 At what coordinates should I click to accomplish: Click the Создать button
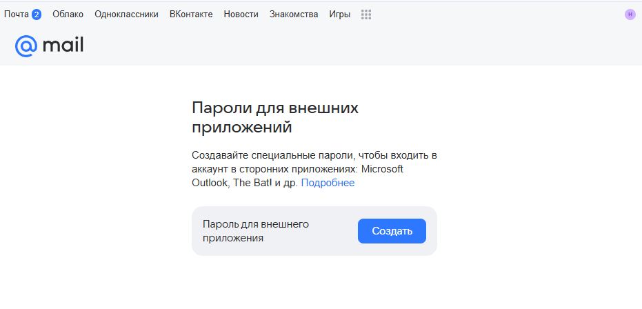coord(392,231)
